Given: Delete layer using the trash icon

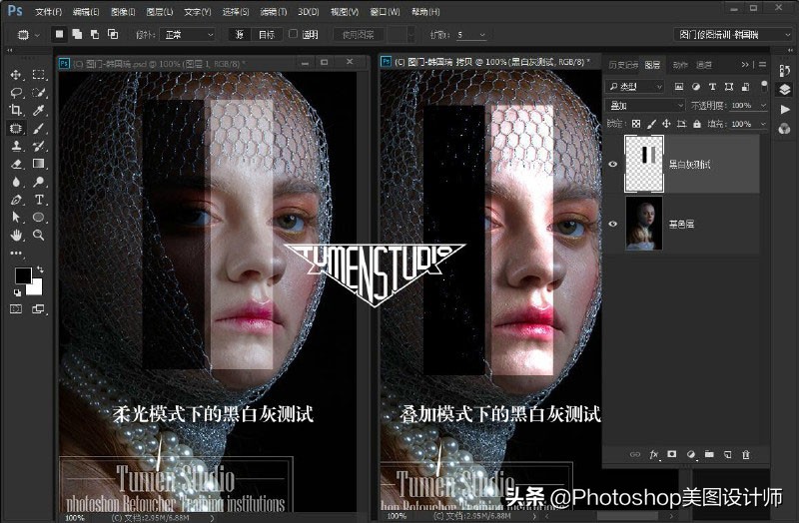Looking at the screenshot, I should point(745,455).
